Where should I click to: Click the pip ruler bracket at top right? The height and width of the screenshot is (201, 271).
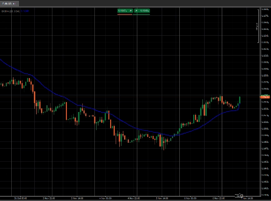point(258,27)
